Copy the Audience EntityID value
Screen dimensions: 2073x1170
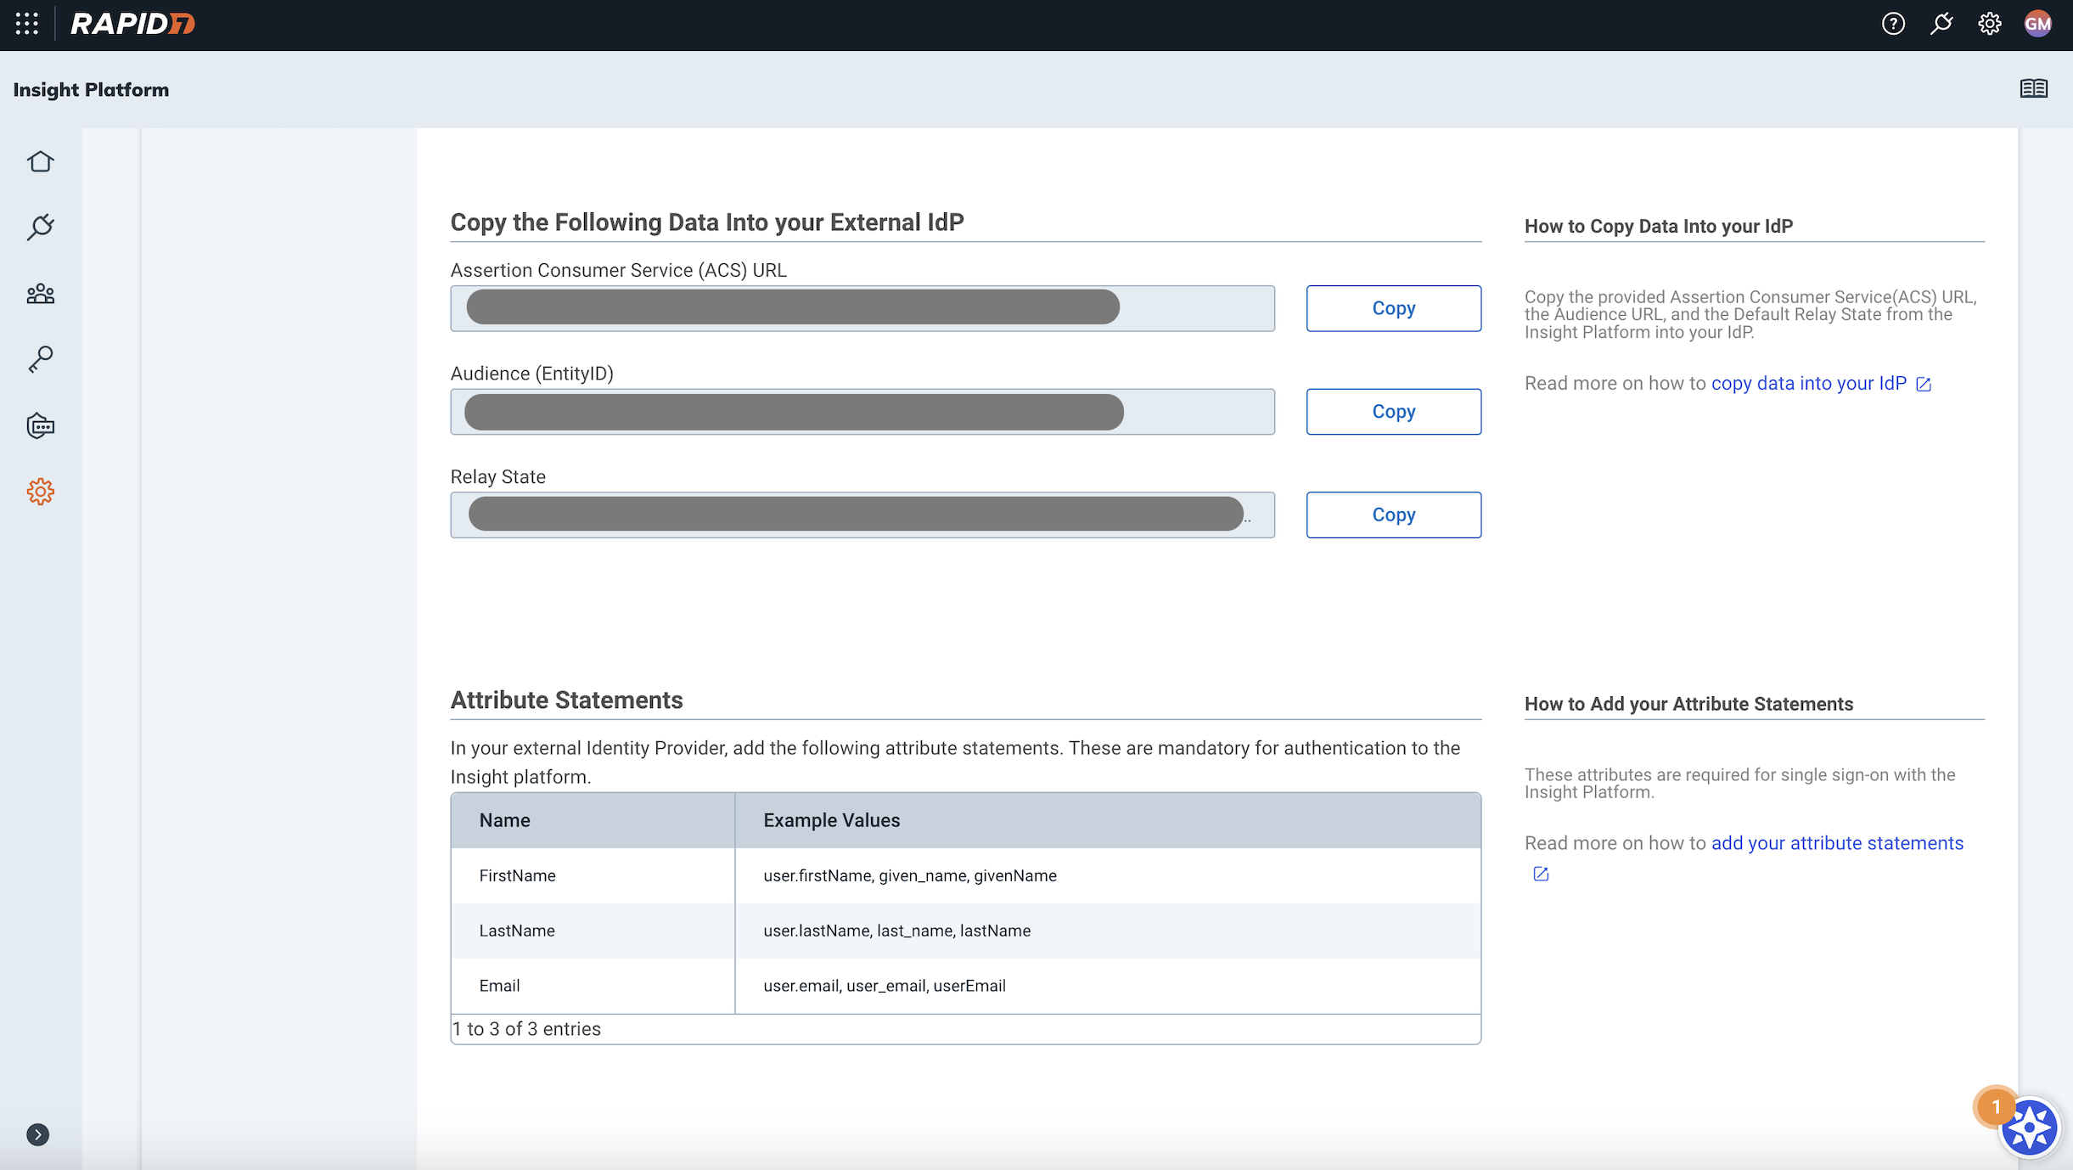1393,412
